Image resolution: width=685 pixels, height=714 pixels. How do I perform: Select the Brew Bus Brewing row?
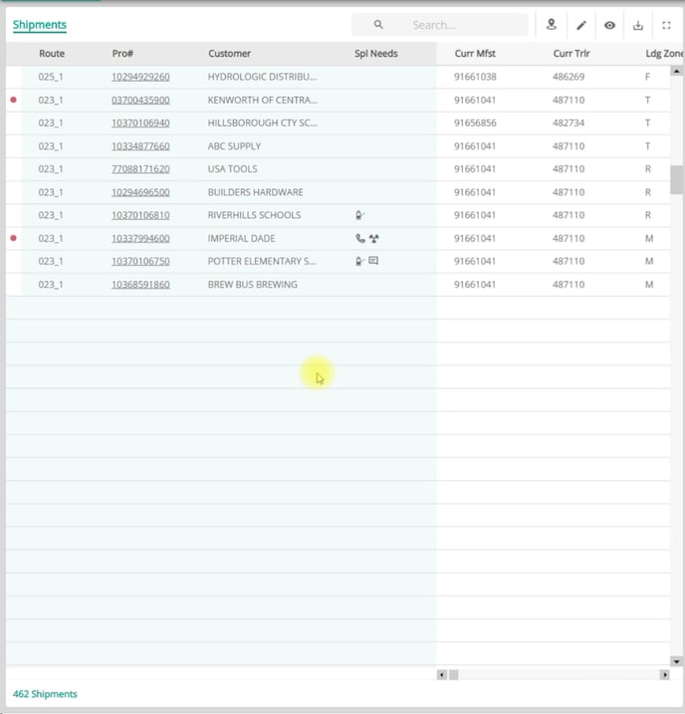[253, 285]
